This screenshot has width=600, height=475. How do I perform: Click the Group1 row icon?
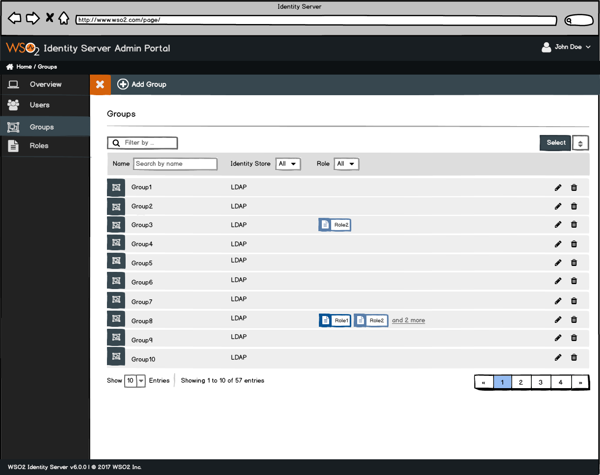(116, 187)
